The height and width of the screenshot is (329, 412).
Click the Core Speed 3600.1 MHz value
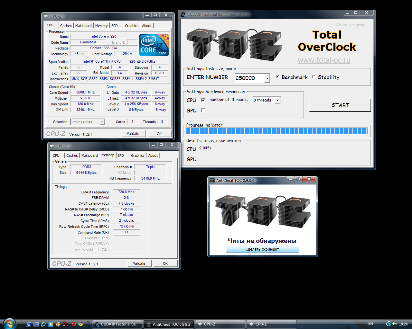coord(85,92)
